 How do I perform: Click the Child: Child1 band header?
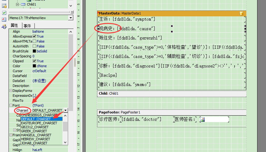point(172,94)
